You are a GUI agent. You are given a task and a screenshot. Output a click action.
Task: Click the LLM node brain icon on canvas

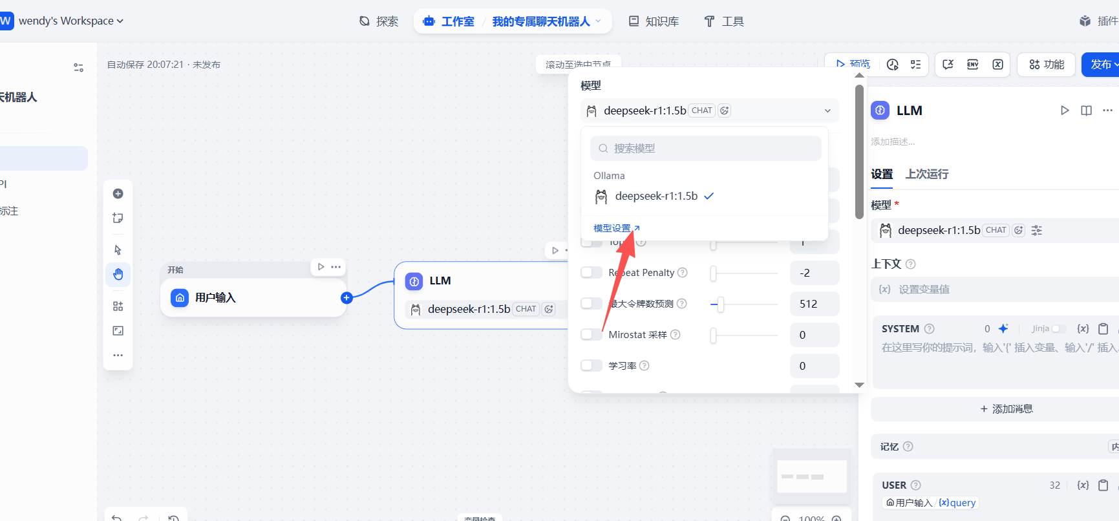tap(414, 281)
